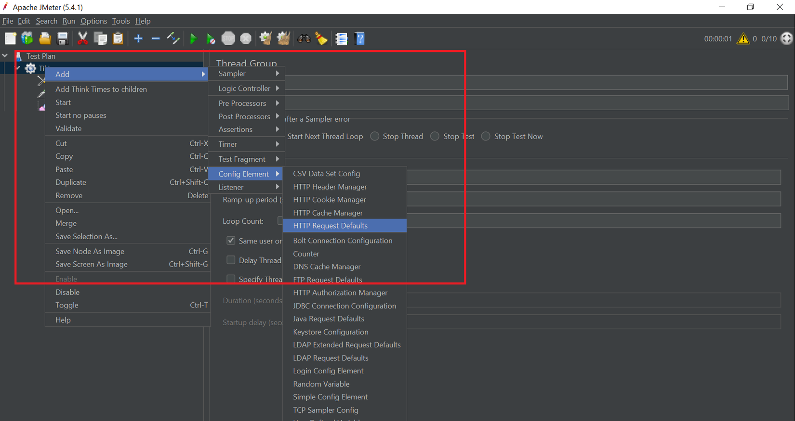The width and height of the screenshot is (795, 421).
Task: Choose Save Selection As... in context menu
Action: [128, 236]
